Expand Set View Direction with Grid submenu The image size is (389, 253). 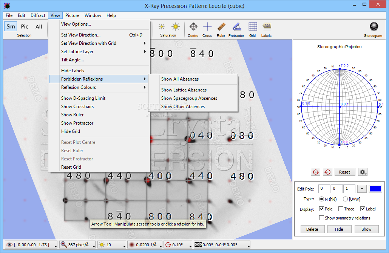pos(99,43)
